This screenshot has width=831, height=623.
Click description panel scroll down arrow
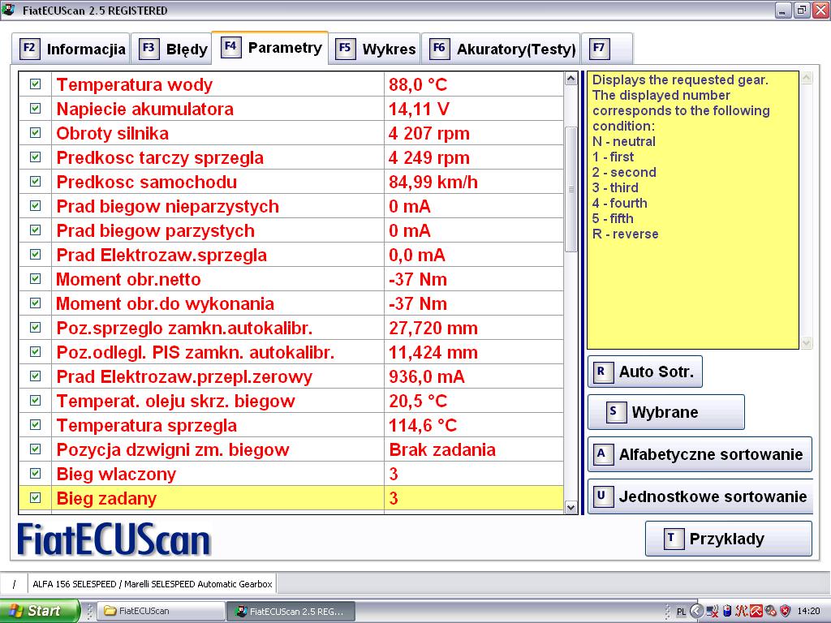coord(806,343)
